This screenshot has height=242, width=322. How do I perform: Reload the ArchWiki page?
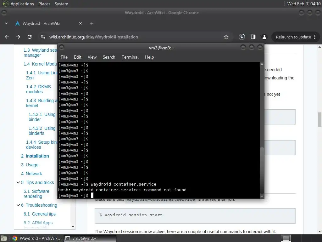(x=30, y=37)
